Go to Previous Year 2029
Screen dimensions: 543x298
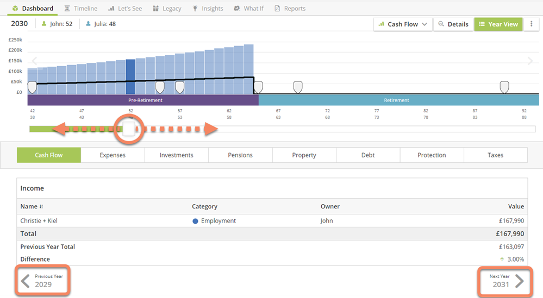[42, 281]
